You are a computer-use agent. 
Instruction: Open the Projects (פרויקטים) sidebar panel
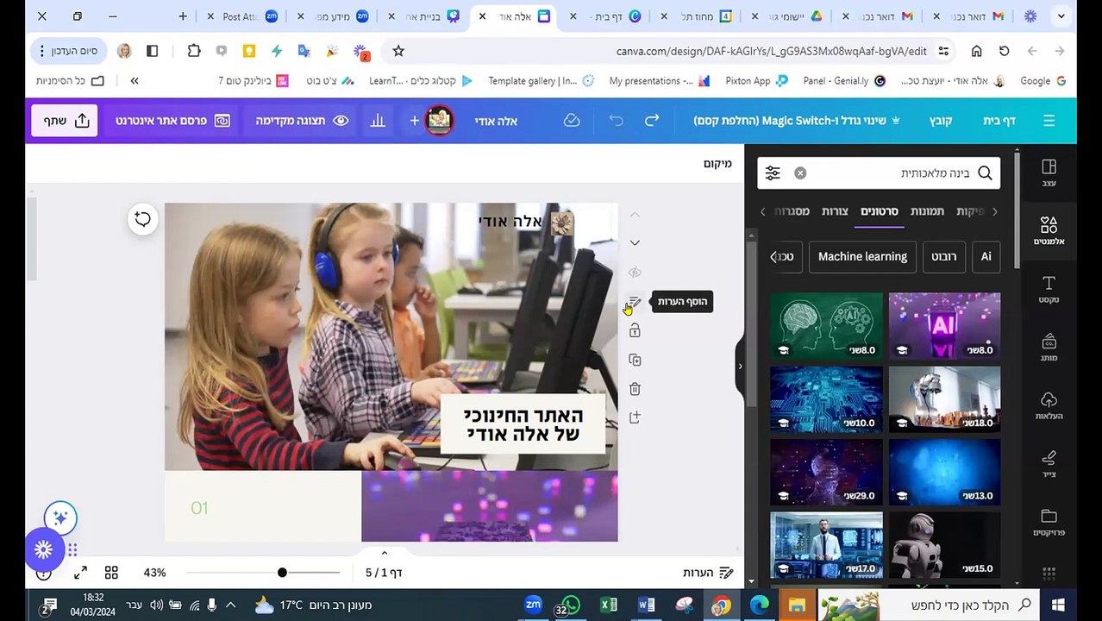(x=1049, y=523)
